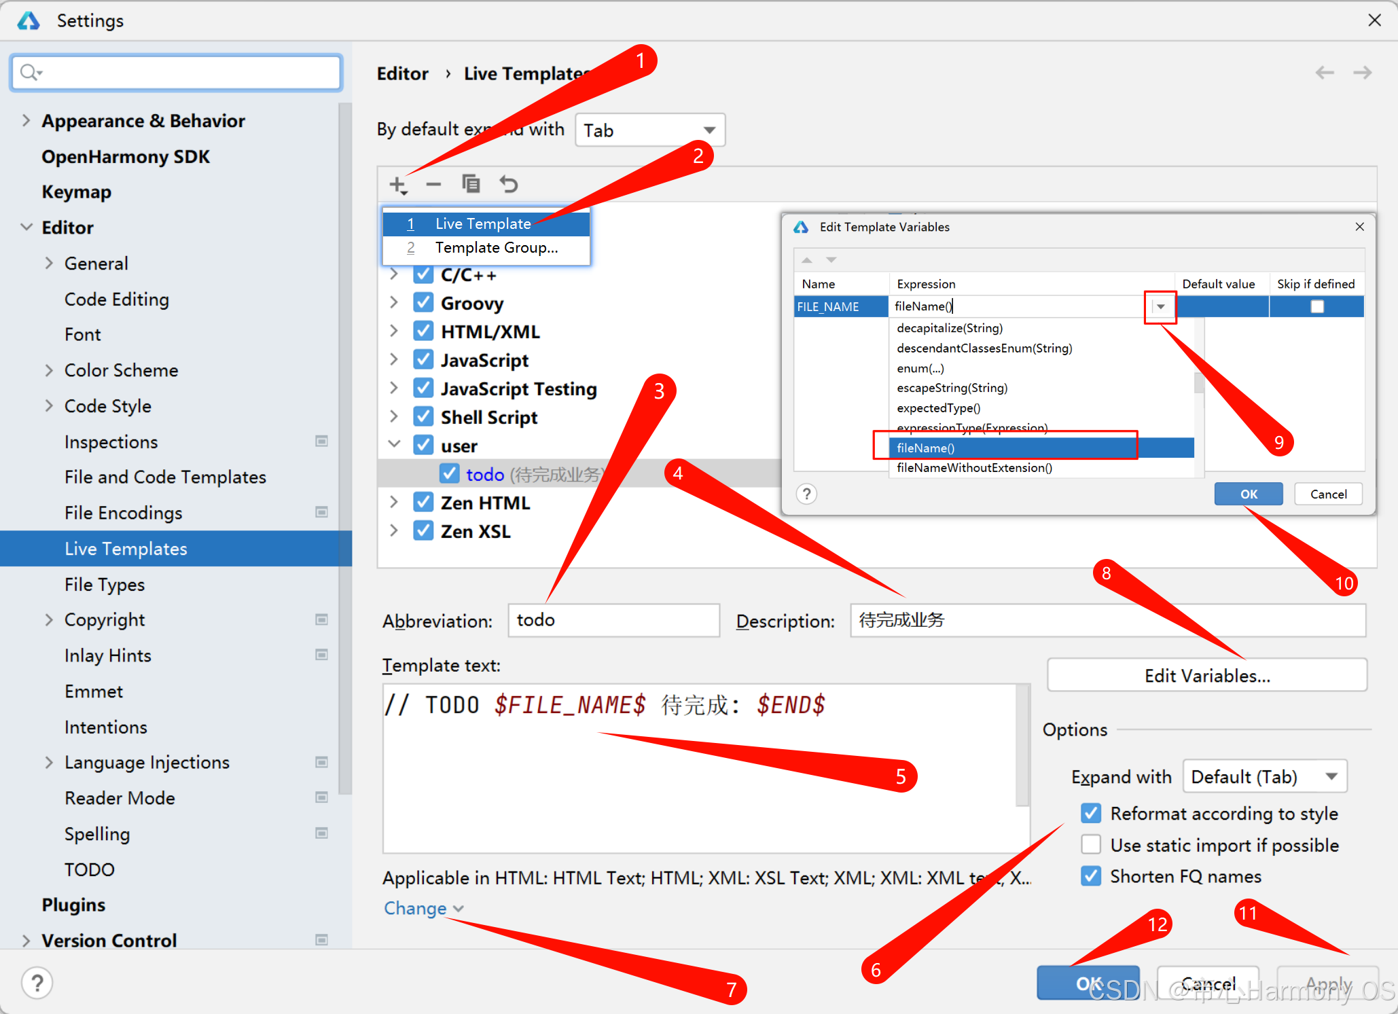Check Skip if defined for FILE_NAME
The height and width of the screenshot is (1014, 1398).
1316,306
